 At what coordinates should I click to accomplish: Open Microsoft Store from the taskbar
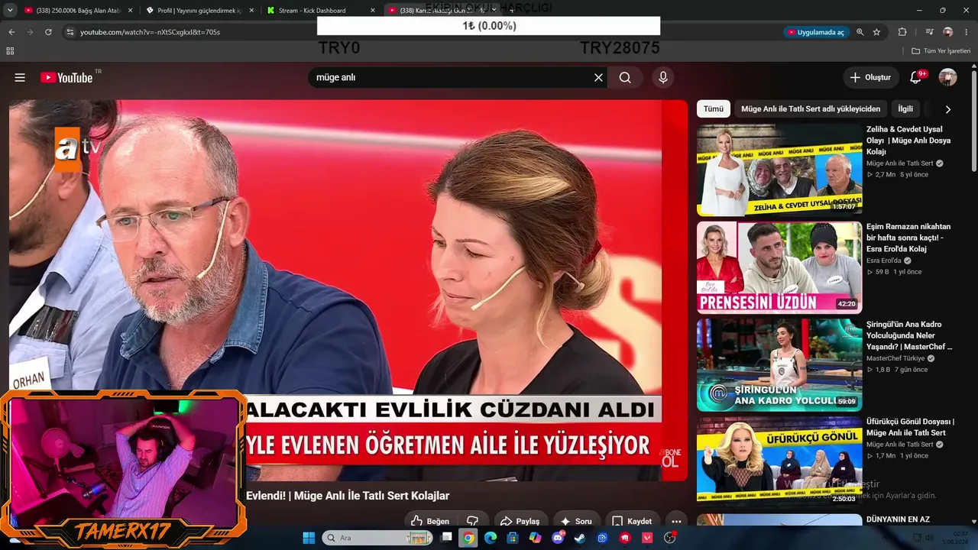[513, 538]
